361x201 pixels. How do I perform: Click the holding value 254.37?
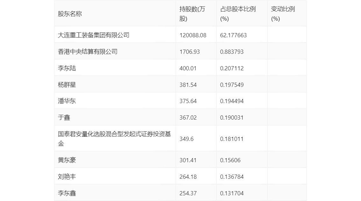[188, 193]
